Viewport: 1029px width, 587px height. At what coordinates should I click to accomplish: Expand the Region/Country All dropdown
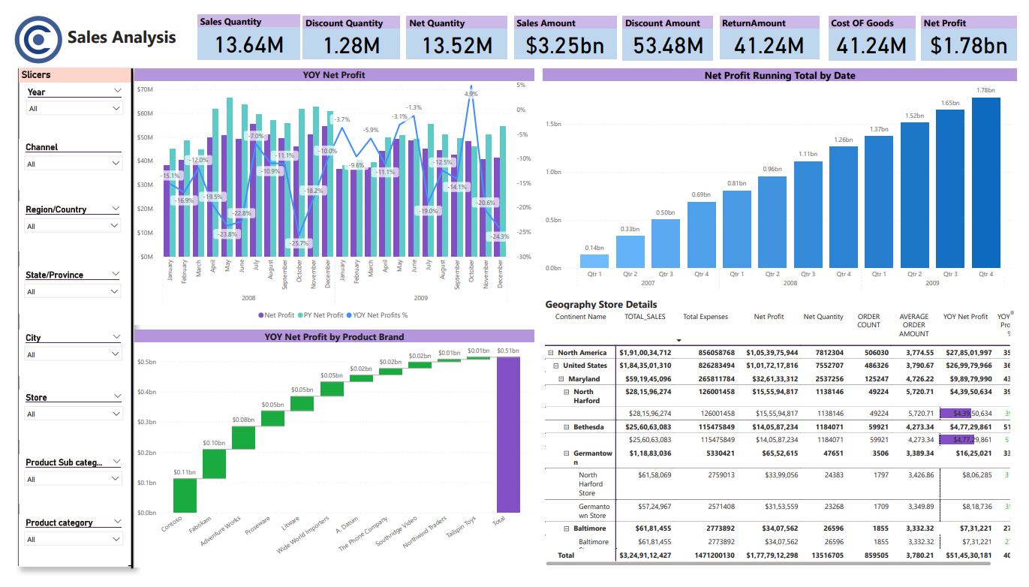tap(73, 225)
